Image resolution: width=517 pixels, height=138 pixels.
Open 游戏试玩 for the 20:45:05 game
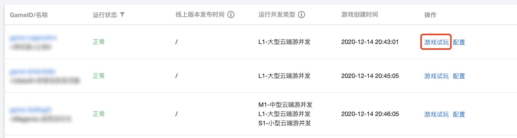click(436, 76)
